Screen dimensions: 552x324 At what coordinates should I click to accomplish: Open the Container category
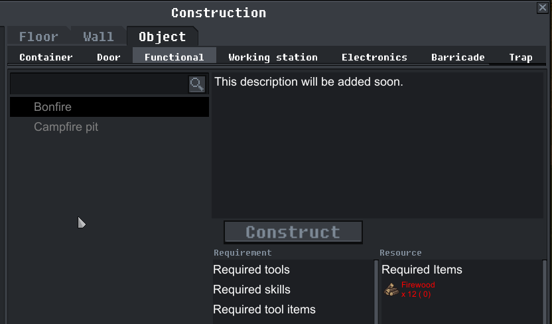(x=46, y=57)
